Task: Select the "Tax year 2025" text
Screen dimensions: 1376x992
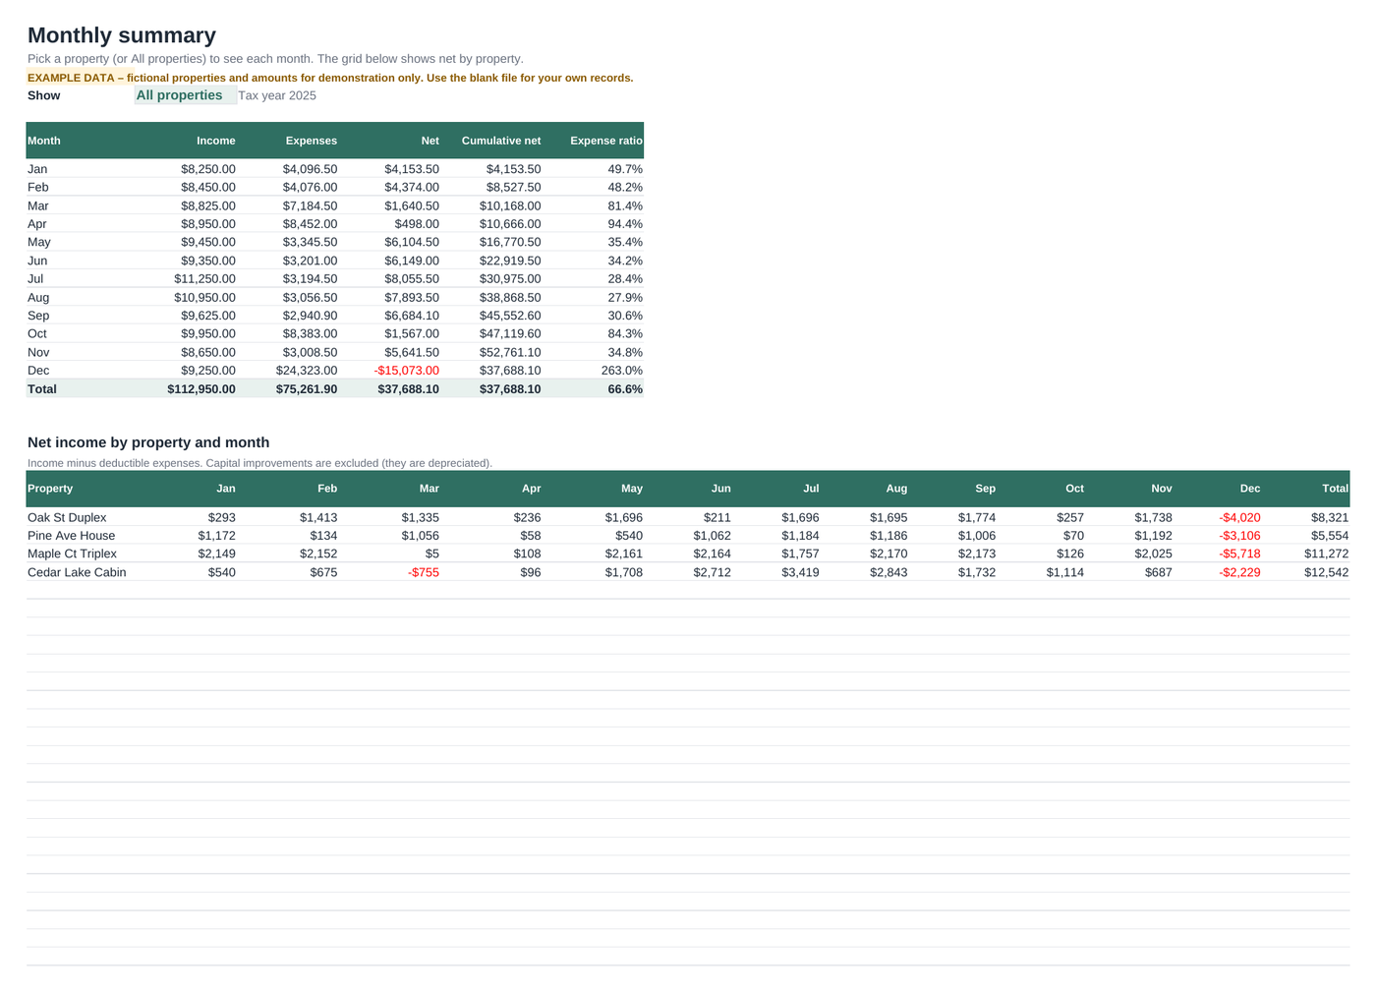Action: 277,95
